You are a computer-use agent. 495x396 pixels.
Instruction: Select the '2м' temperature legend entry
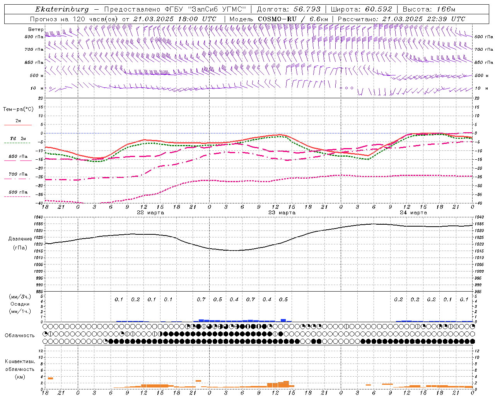pos(18,121)
